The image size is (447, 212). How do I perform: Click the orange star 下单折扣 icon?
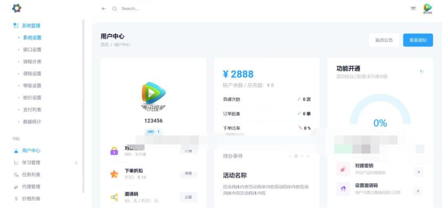point(114,174)
